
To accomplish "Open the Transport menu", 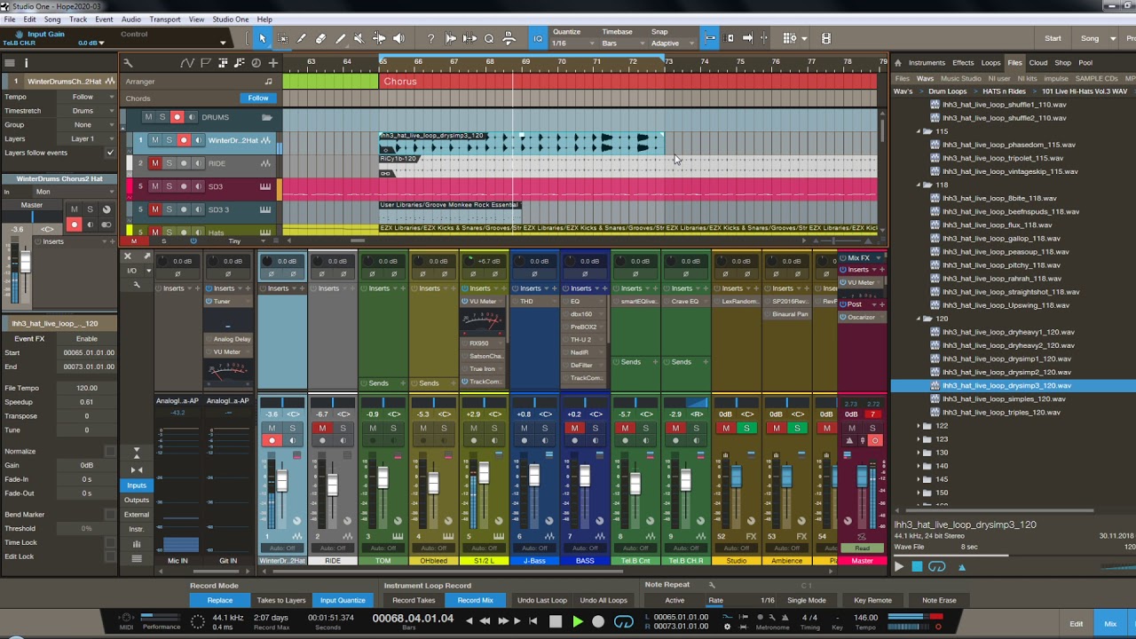I will (x=165, y=20).
